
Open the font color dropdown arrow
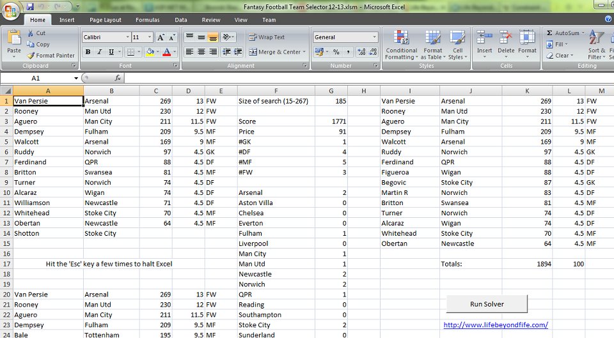point(174,52)
